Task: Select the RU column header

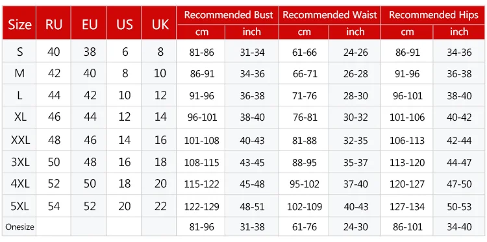Action: point(53,23)
